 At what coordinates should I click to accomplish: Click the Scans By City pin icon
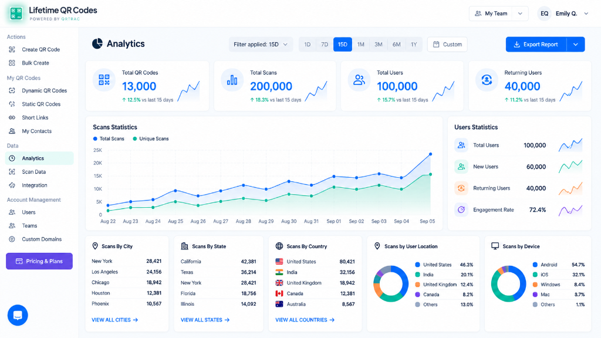coord(95,246)
